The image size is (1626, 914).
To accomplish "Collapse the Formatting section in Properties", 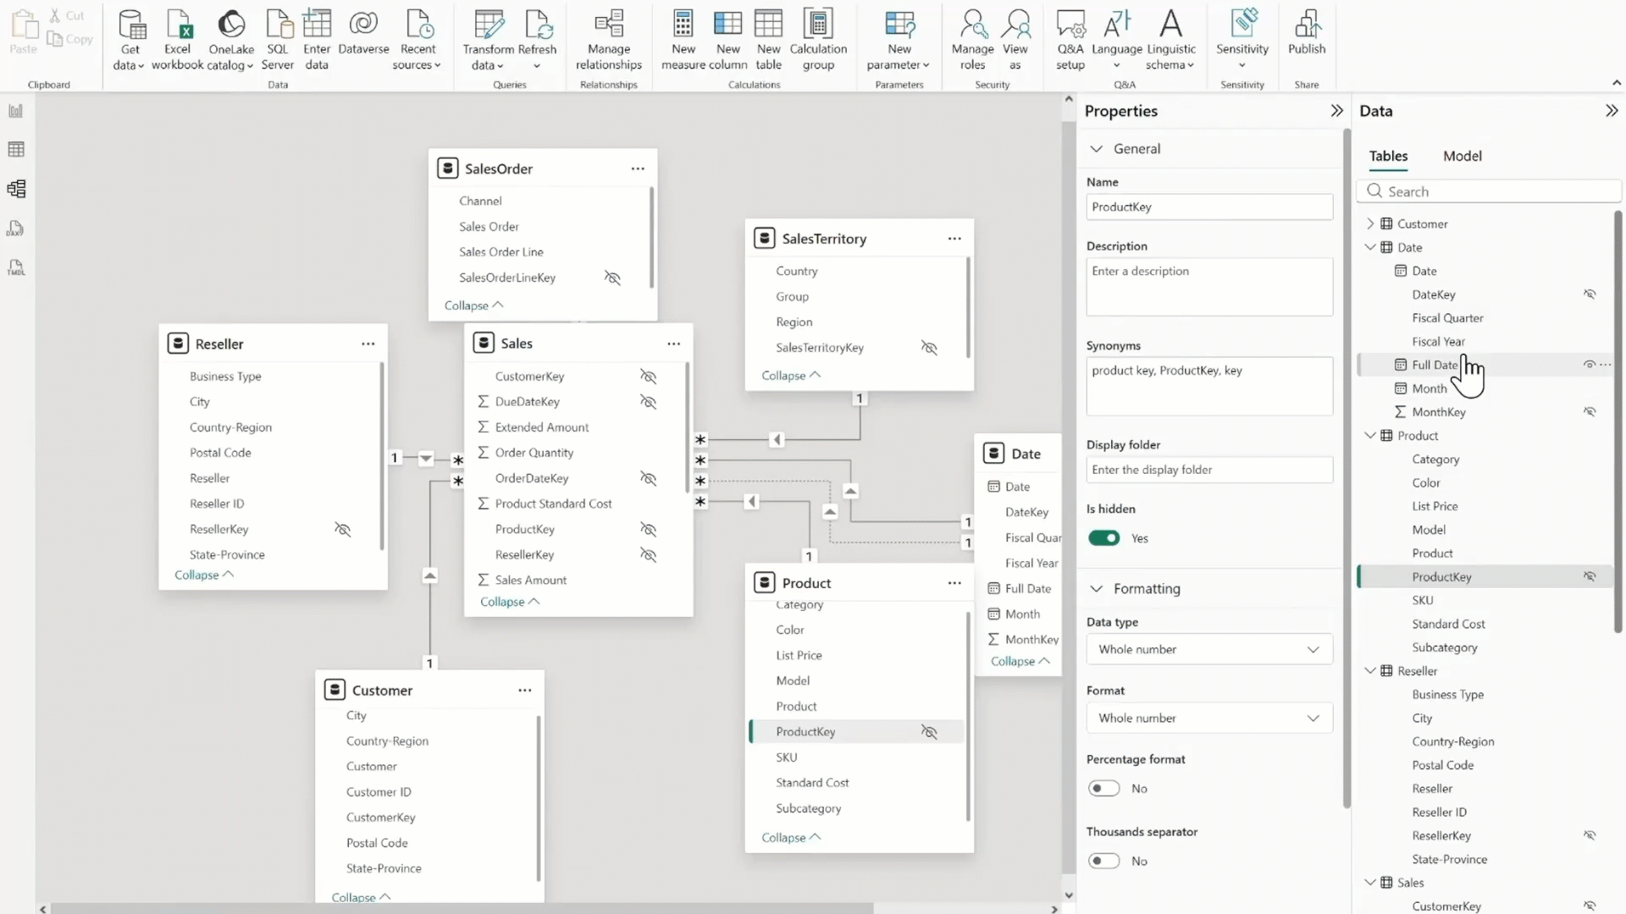I will coord(1097,588).
